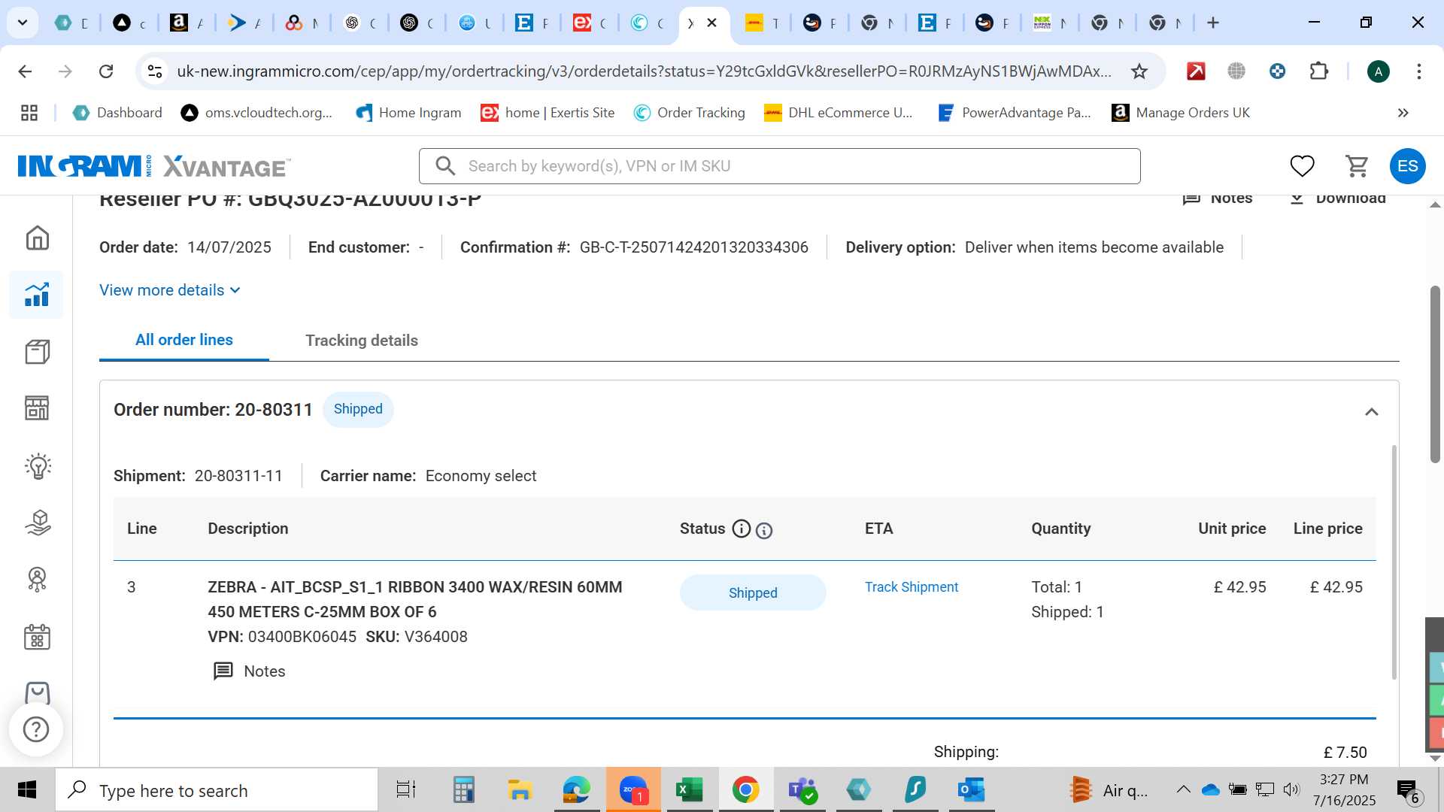Open the Dashboard bookmark

(x=118, y=113)
